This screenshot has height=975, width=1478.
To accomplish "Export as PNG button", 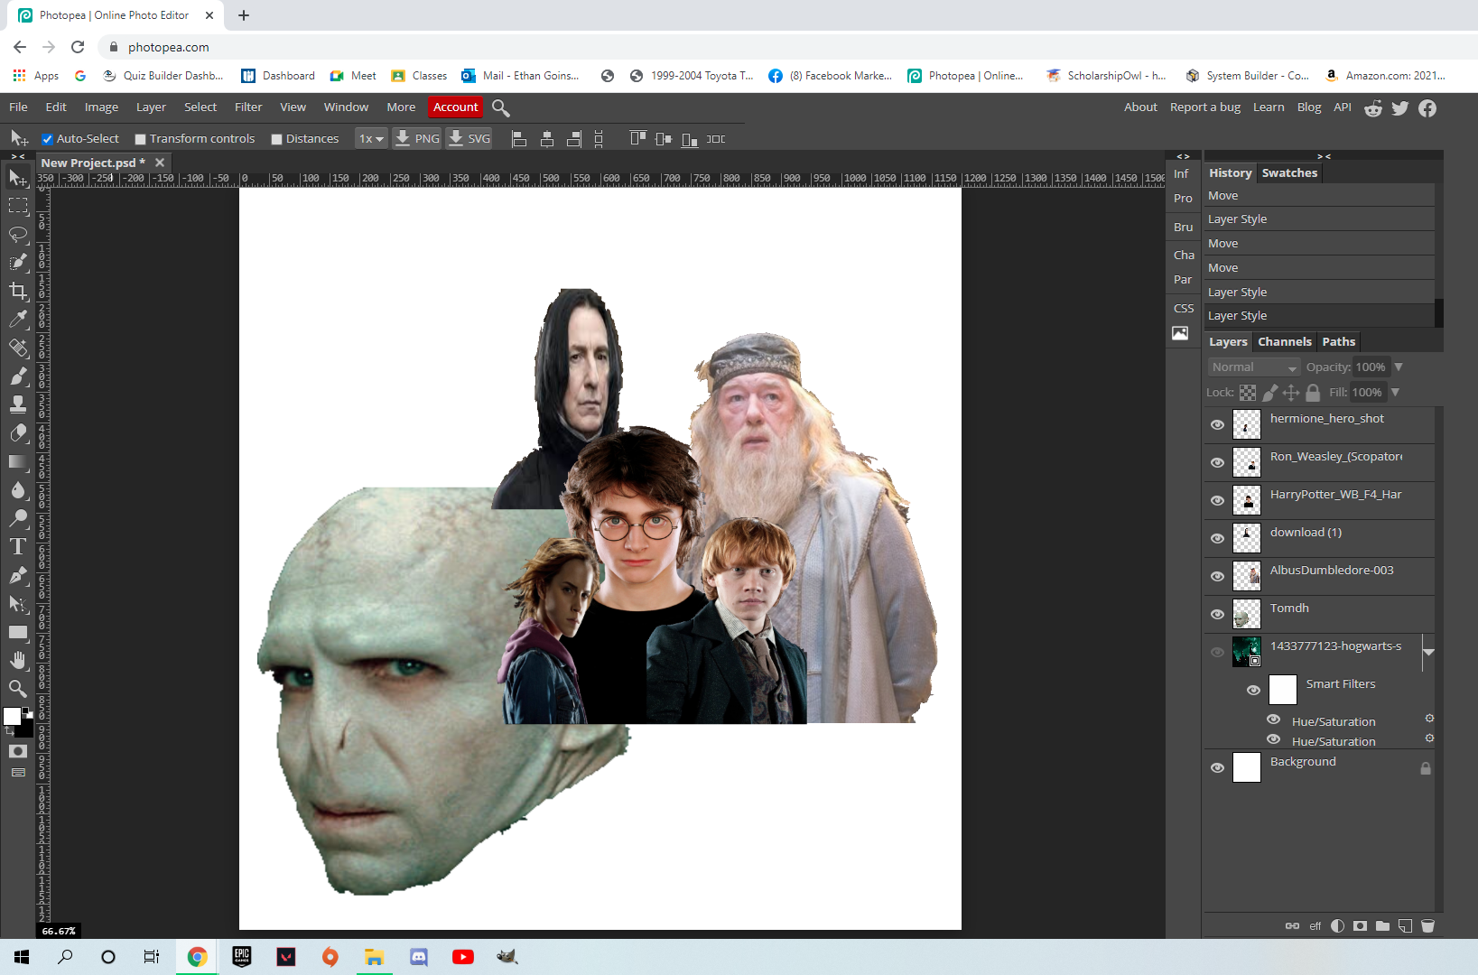I will pyautogui.click(x=417, y=138).
